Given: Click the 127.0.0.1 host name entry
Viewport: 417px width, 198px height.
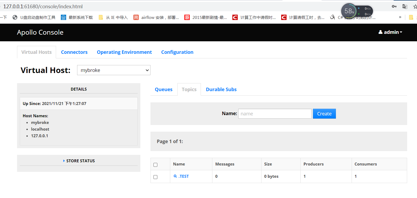Looking at the screenshot, I should point(39,136).
